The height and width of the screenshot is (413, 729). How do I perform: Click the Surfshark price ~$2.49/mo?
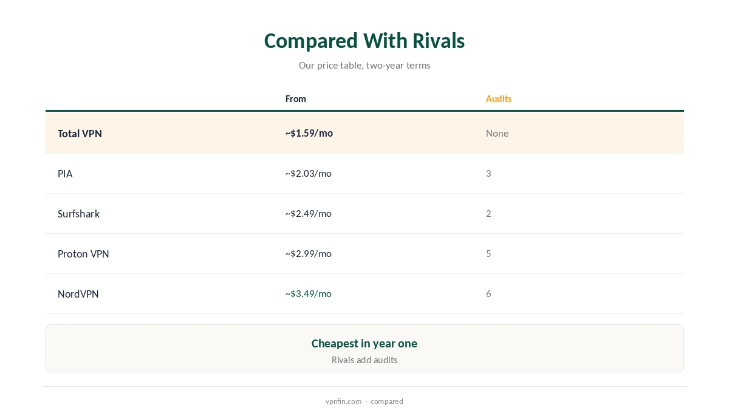pos(309,214)
